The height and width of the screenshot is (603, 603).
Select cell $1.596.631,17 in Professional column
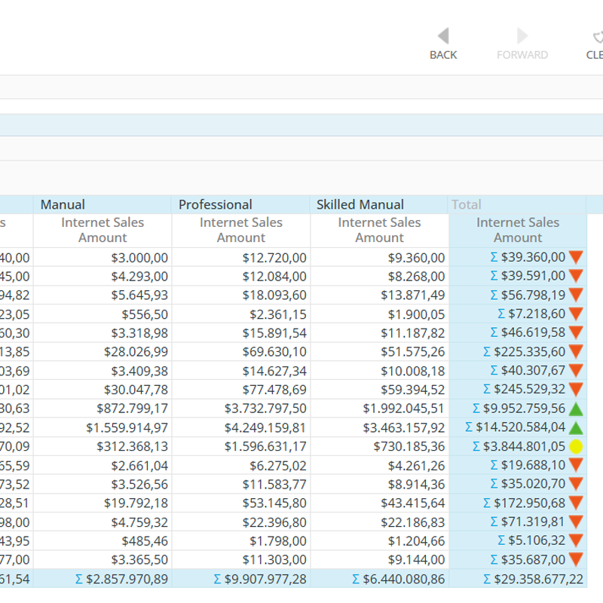[240, 446]
